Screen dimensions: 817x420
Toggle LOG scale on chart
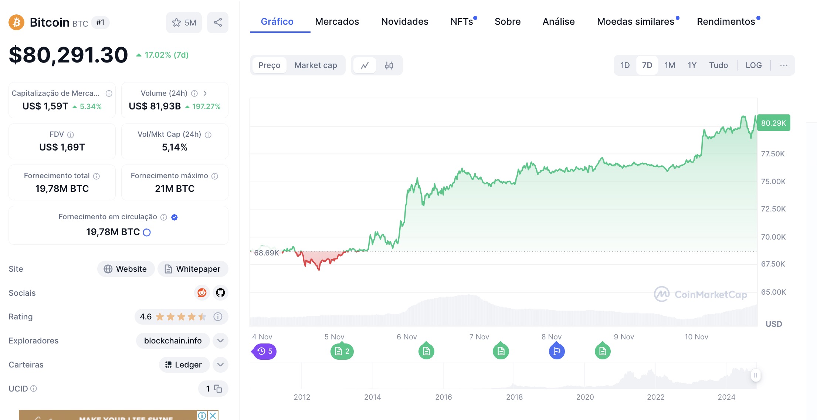click(753, 65)
